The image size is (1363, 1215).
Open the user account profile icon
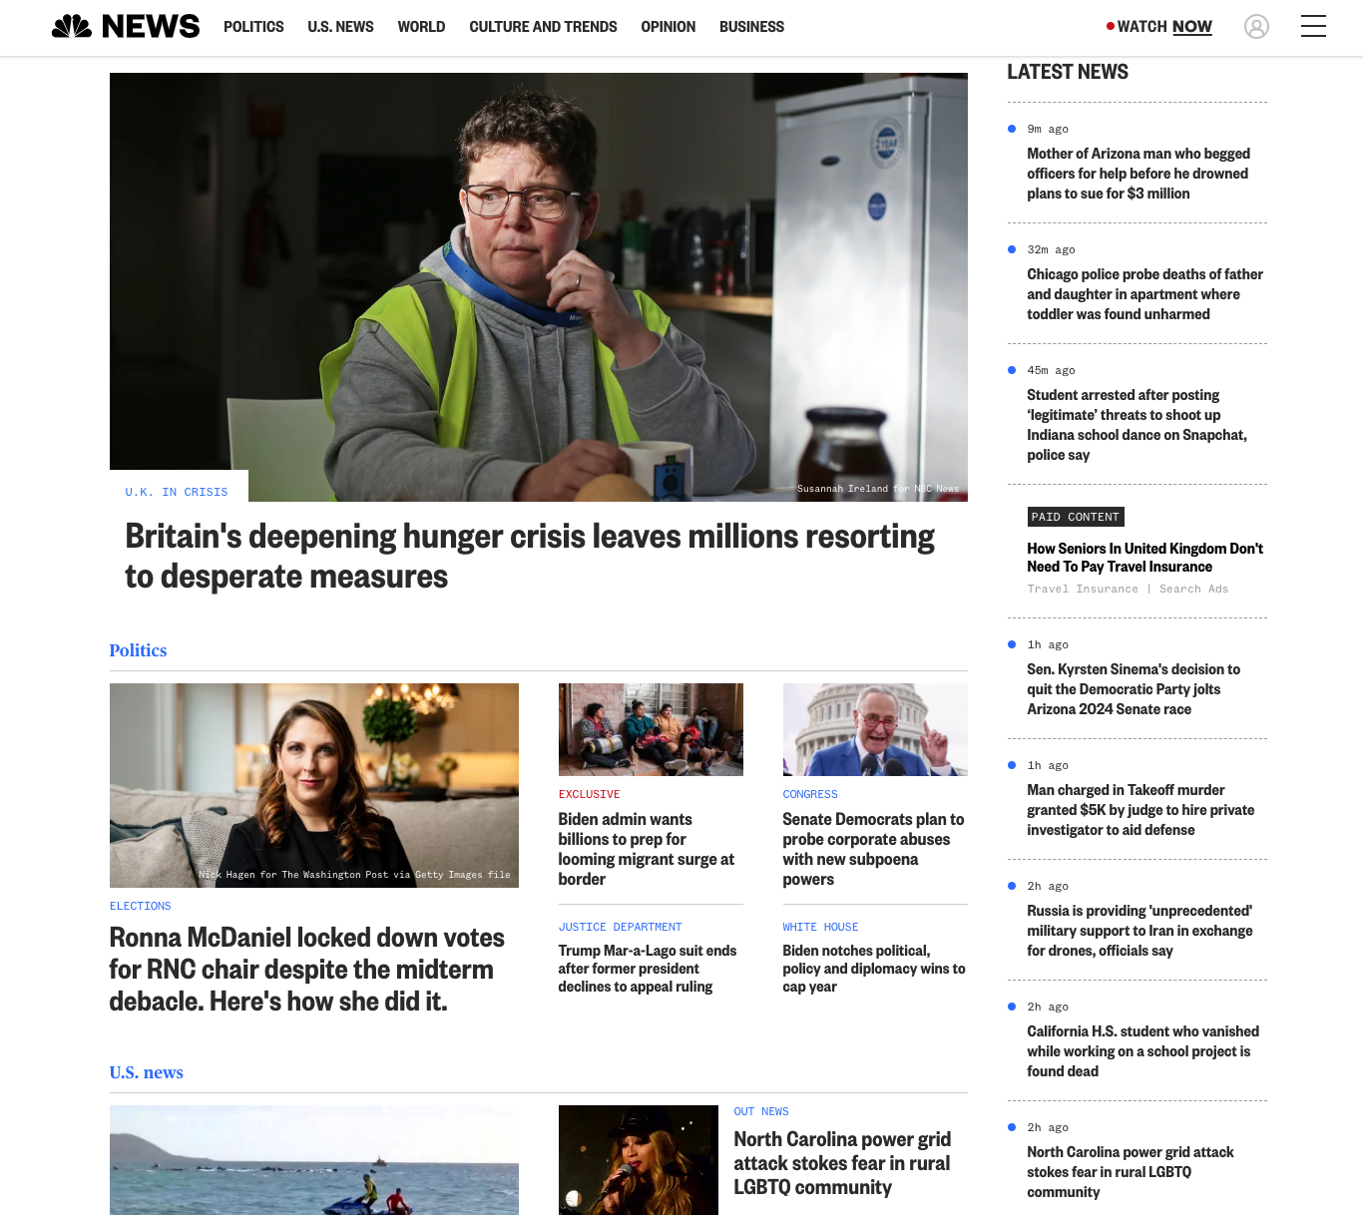click(1256, 26)
